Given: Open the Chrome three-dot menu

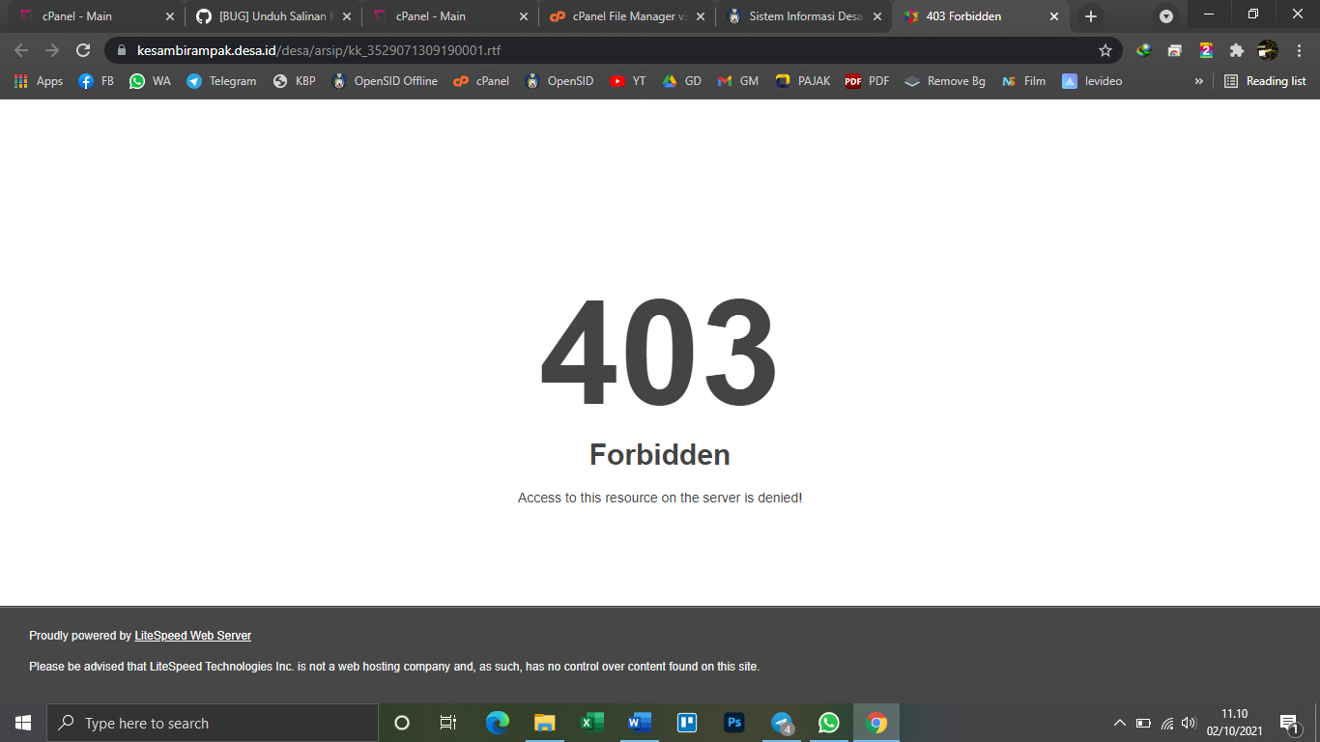Looking at the screenshot, I should pyautogui.click(x=1298, y=50).
